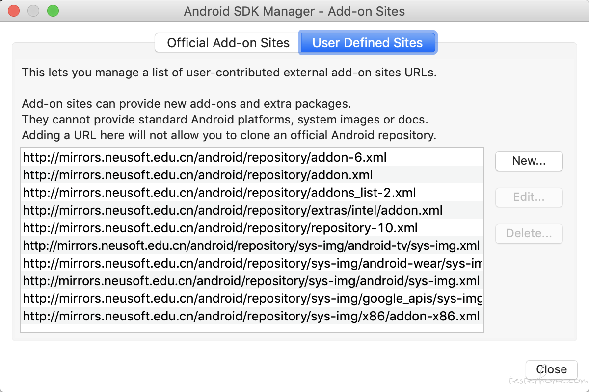The width and height of the screenshot is (589, 392).
Task: Select the addons_list-2.xml URL row
Action: 252,193
